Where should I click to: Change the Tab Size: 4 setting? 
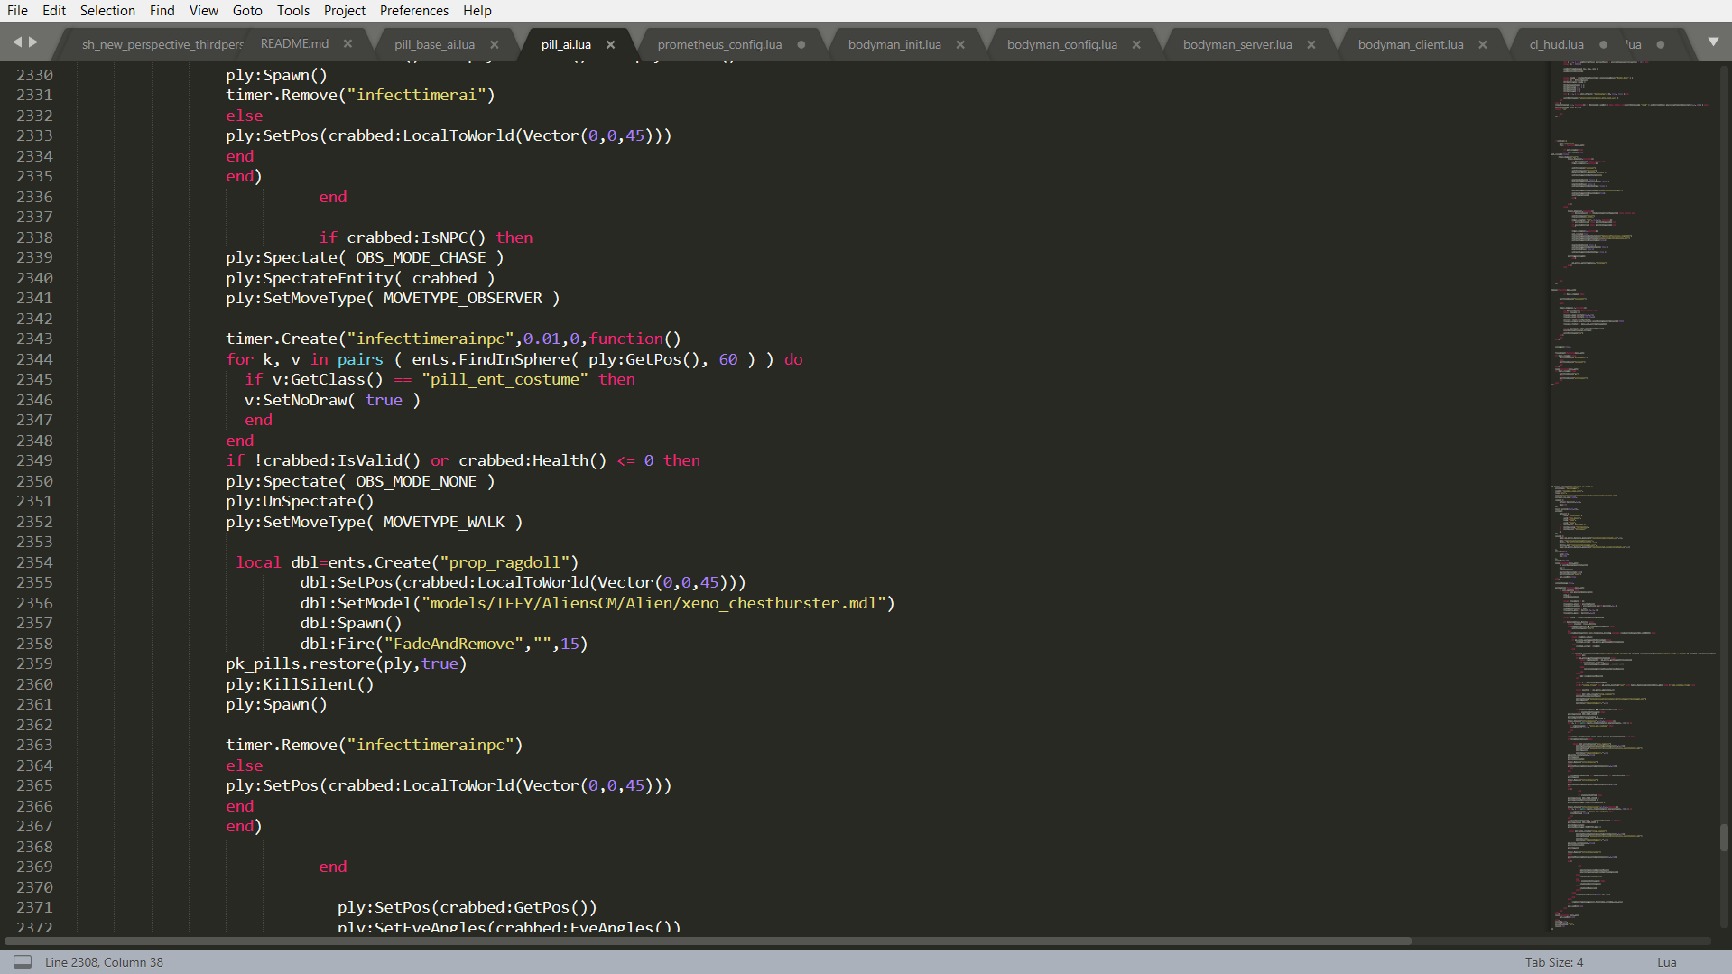pos(1554,962)
